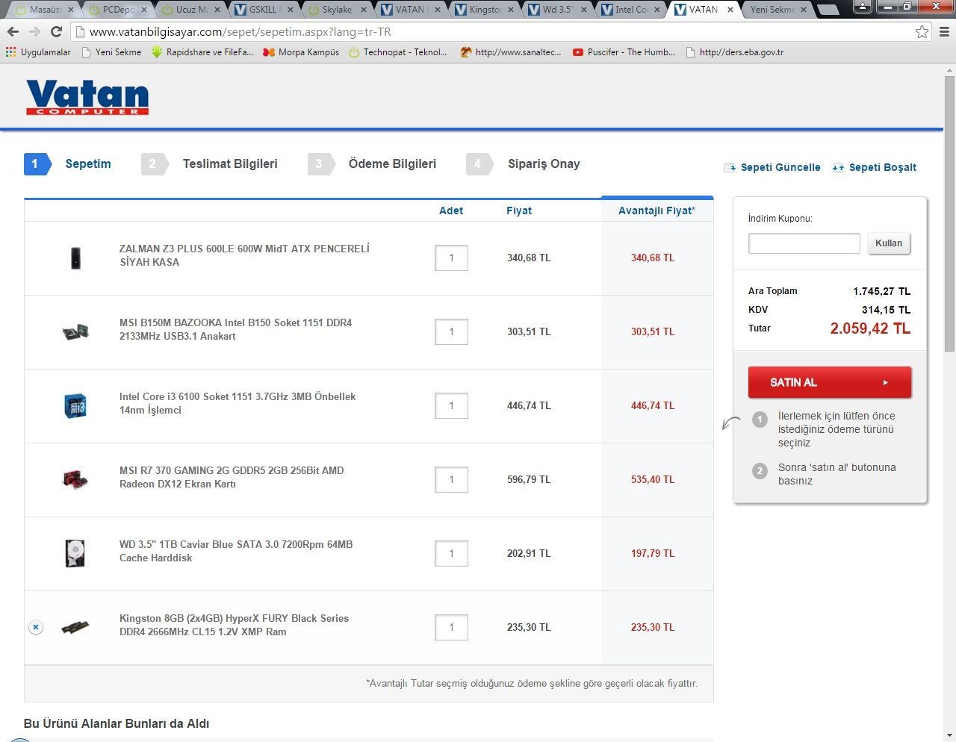
Task: Click the İndirim Kuponu input field
Action: tap(804, 243)
